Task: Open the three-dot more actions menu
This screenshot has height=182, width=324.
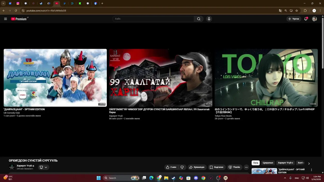Action: 246,167
